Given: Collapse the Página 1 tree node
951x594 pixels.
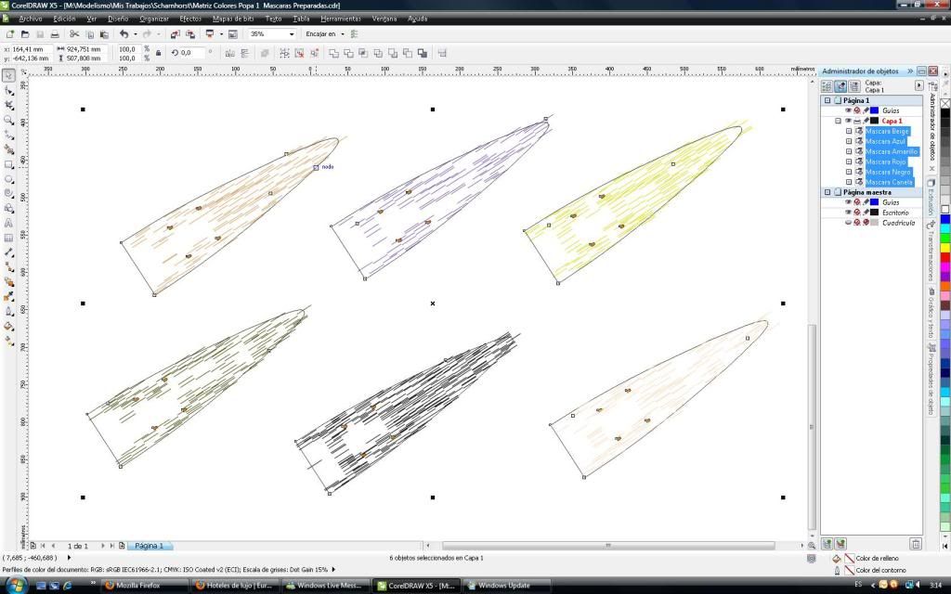Looking at the screenshot, I should [x=827, y=100].
